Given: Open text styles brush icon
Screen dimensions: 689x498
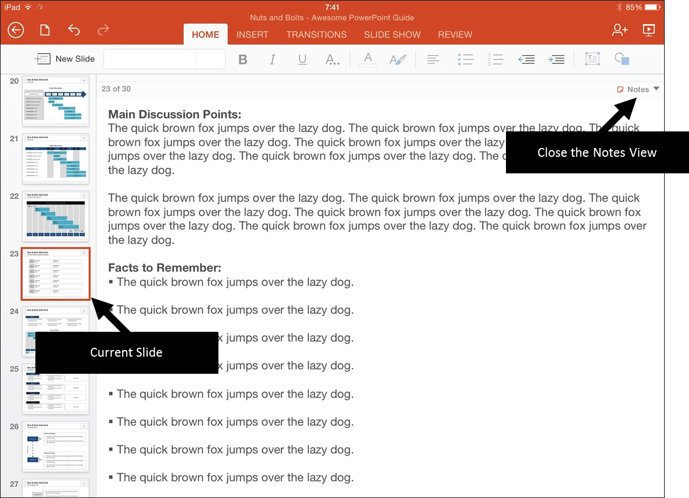Looking at the screenshot, I should point(398,60).
